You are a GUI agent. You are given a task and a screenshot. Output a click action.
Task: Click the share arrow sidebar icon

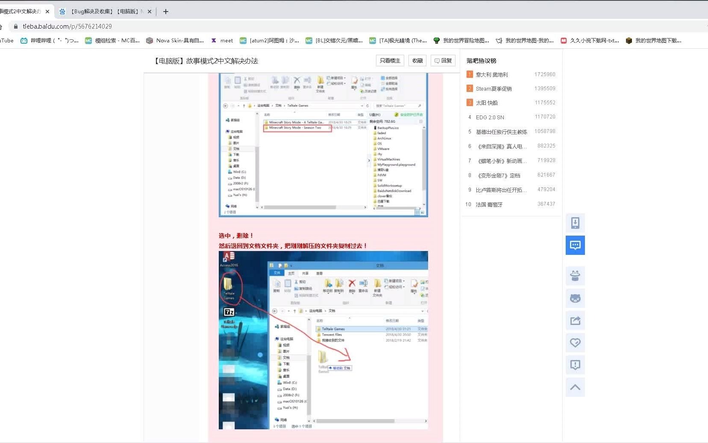(575, 320)
